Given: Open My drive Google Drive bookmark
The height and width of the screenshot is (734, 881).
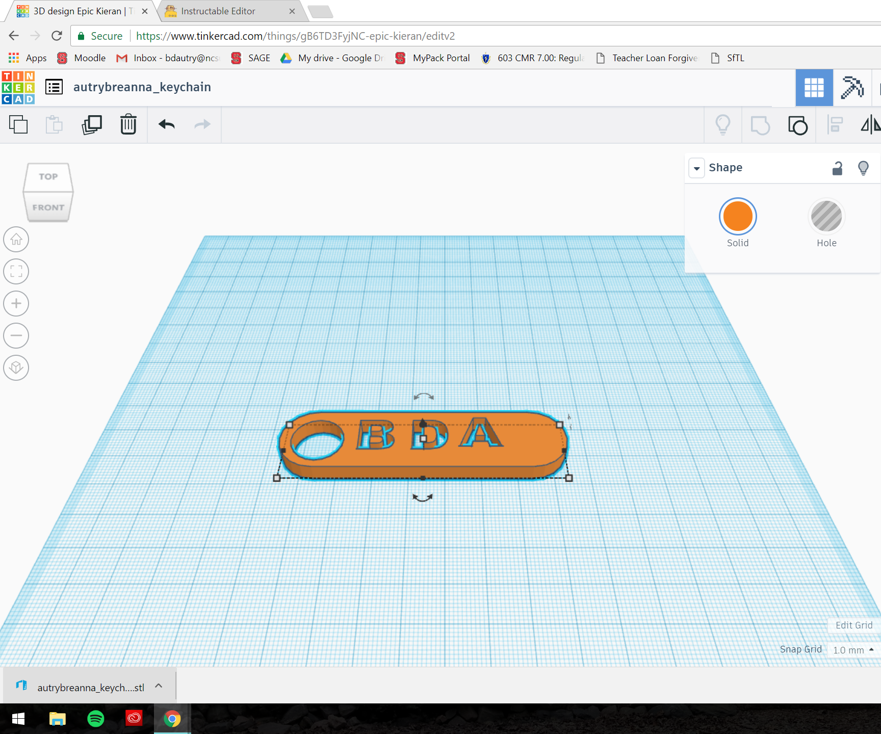Looking at the screenshot, I should coord(332,58).
